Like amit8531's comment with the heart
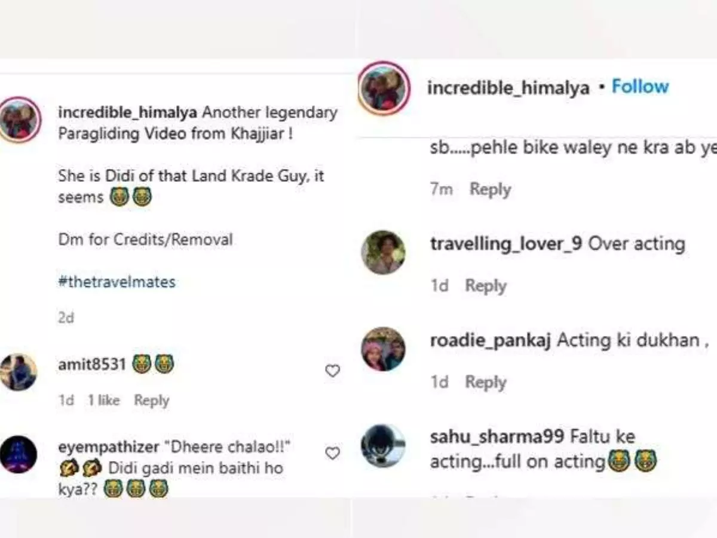Viewport: 717px width, 538px height. pos(332,371)
